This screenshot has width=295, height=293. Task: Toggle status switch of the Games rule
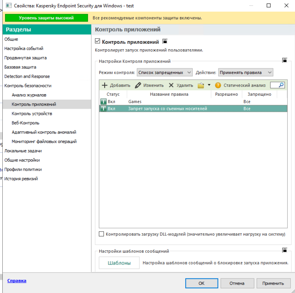pos(103,102)
